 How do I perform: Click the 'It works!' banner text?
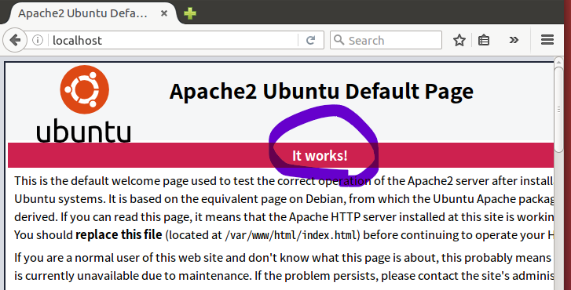[320, 155]
